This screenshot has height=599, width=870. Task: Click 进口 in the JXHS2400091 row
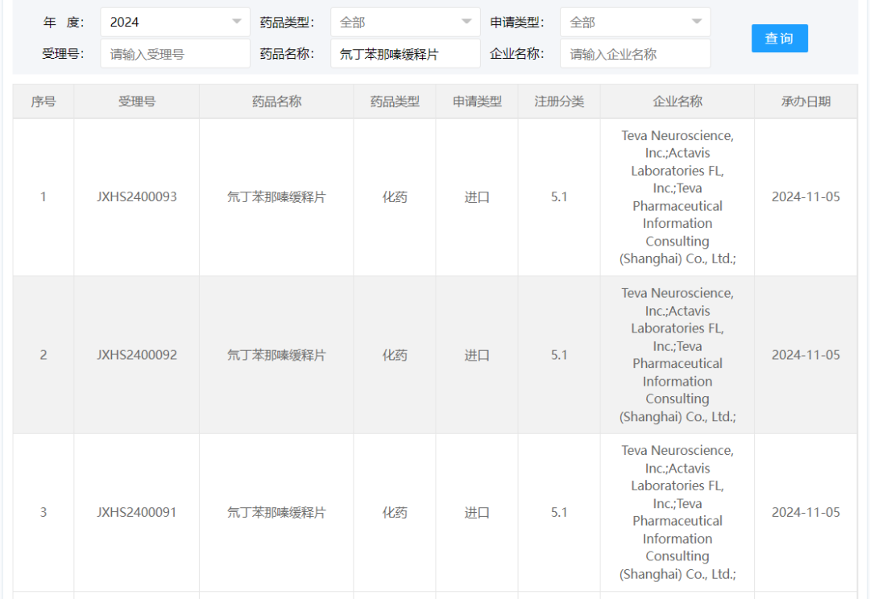tap(477, 513)
